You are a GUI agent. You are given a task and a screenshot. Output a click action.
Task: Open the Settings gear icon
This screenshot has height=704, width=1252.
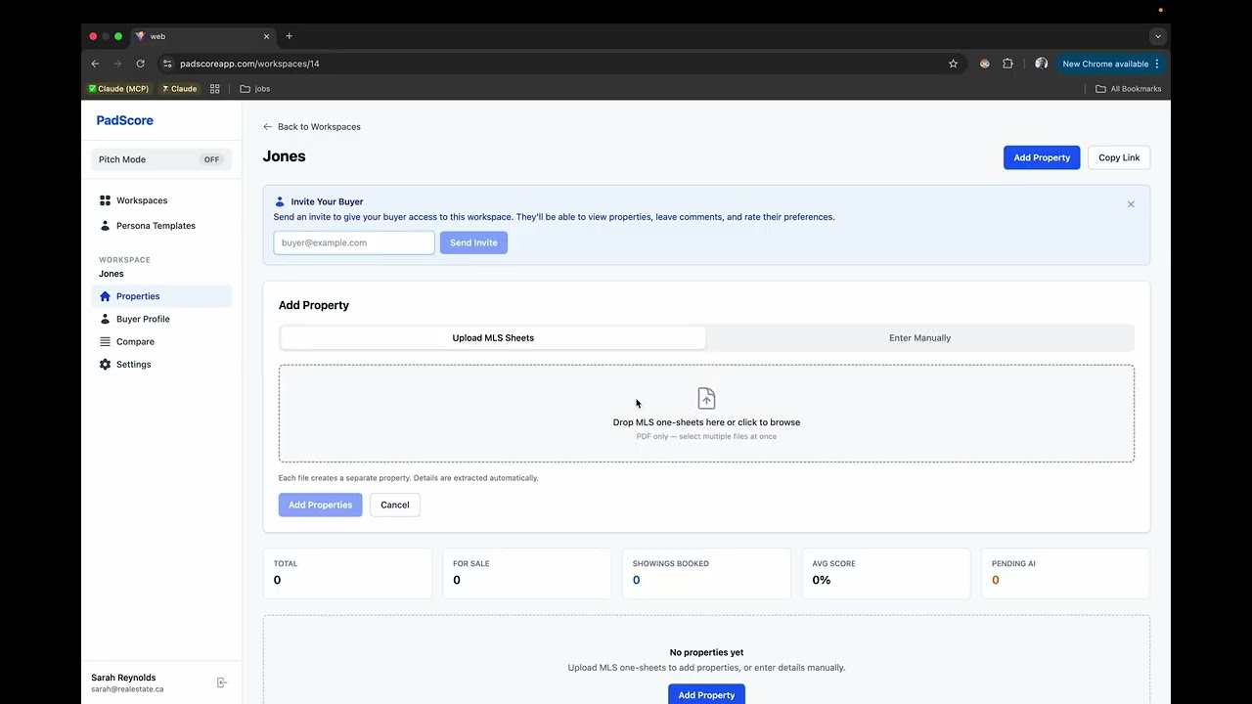tap(105, 365)
